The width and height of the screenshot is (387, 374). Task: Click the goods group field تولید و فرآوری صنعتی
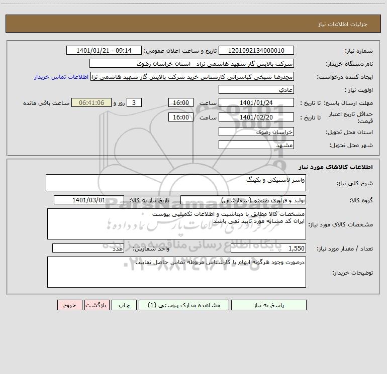243,200
